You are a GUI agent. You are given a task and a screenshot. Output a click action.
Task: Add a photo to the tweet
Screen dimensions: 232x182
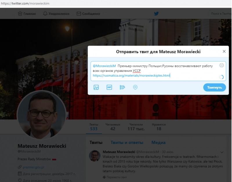[x=96, y=87]
